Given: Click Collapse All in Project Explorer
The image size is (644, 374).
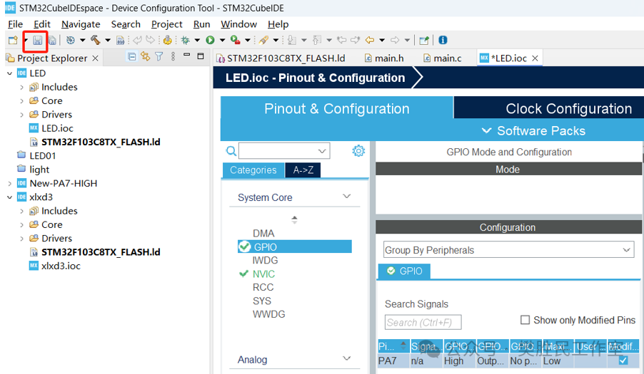Looking at the screenshot, I should (131, 56).
